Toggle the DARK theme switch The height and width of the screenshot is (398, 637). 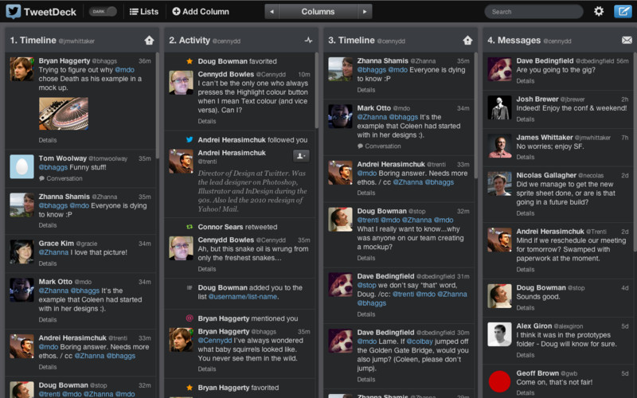coord(104,12)
